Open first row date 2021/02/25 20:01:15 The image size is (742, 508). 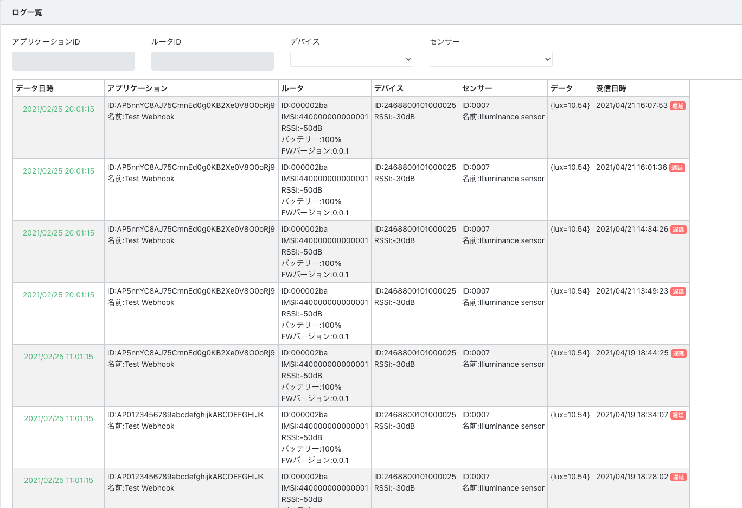point(59,109)
